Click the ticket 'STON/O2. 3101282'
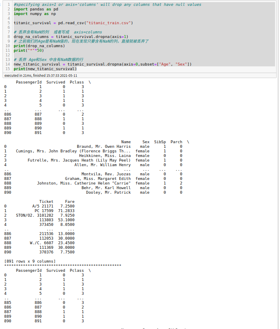The width and height of the screenshot is (280, 329). pos(35,215)
